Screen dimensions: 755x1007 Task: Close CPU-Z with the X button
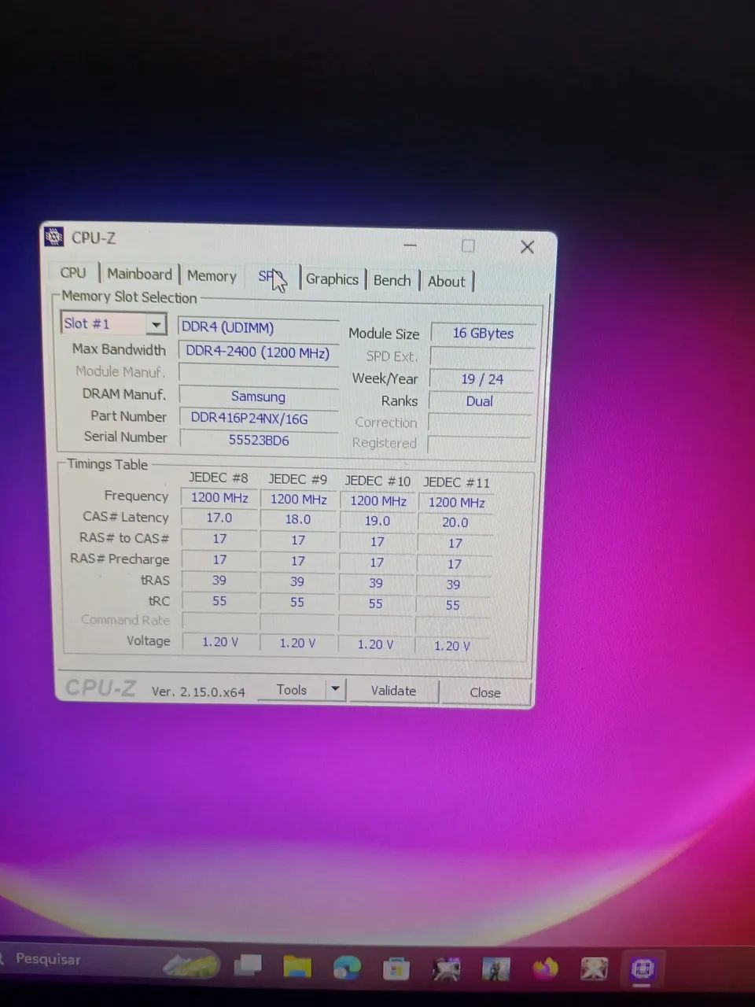coord(527,247)
